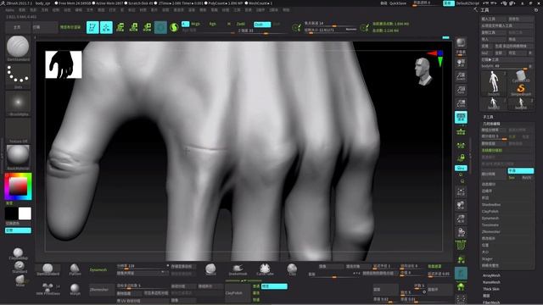
Task: Select the Flatten brush
Action: [x=75, y=269]
